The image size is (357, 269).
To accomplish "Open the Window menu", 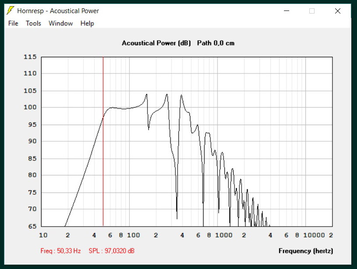I will (x=60, y=23).
